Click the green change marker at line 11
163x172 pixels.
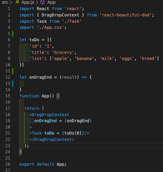tap(13, 71)
